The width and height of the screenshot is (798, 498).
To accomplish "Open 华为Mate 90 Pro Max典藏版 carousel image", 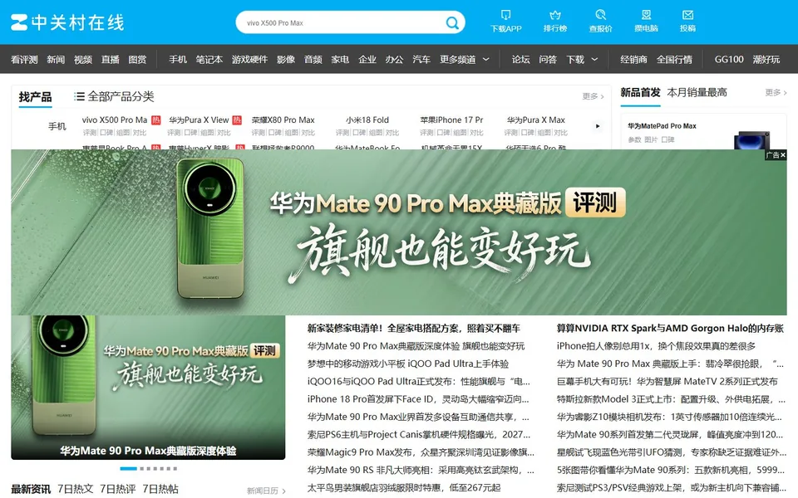I will pyautogui.click(x=148, y=388).
